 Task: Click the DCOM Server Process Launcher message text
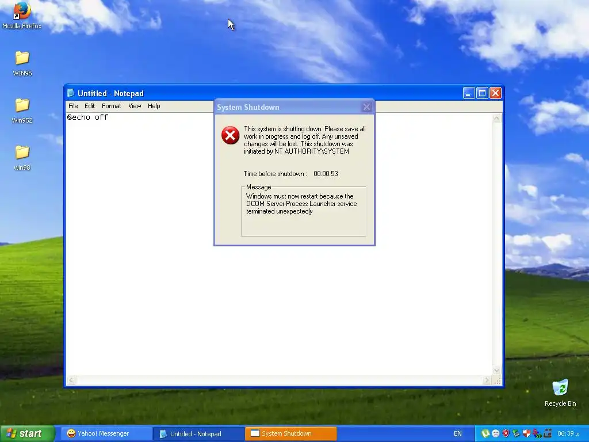(301, 204)
